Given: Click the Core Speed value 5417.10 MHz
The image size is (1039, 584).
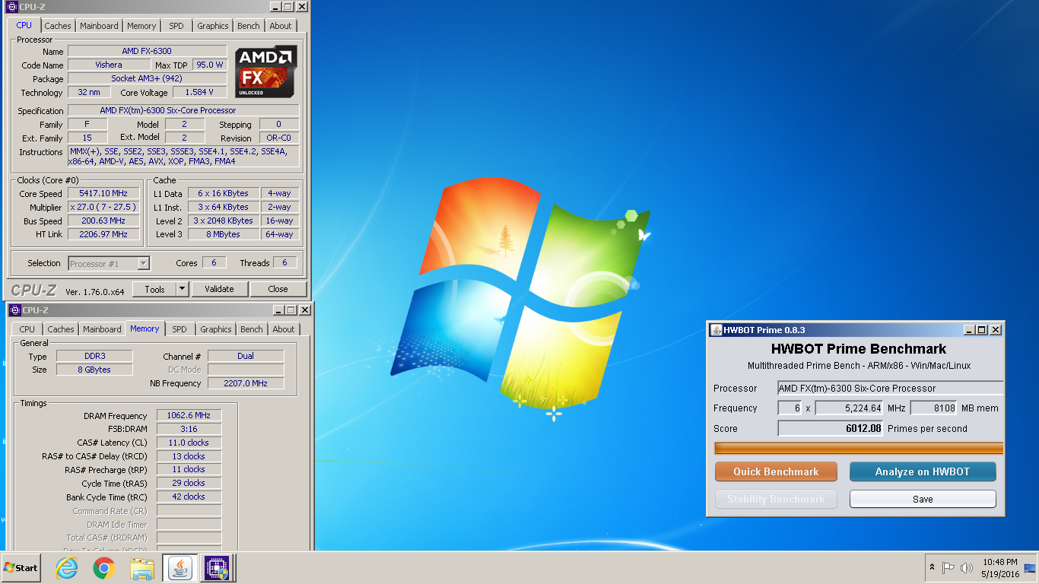Looking at the screenshot, I should tap(103, 194).
